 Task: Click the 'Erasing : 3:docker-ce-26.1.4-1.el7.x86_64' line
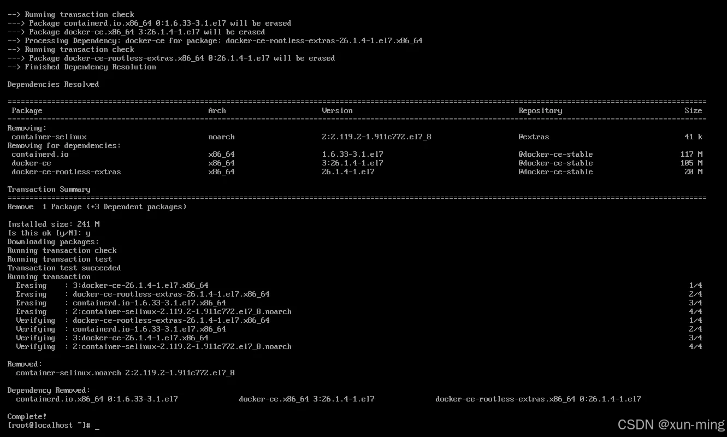(x=112, y=285)
